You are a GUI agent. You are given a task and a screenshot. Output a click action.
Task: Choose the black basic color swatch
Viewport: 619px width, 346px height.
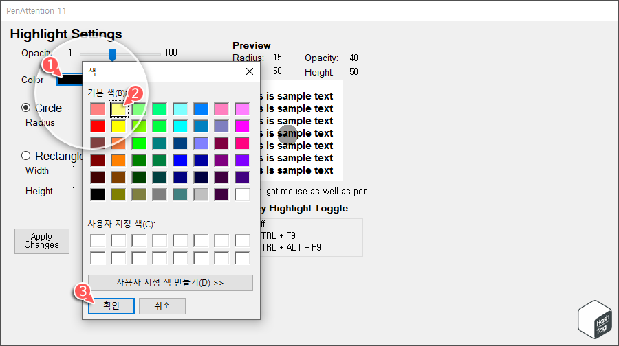point(98,195)
